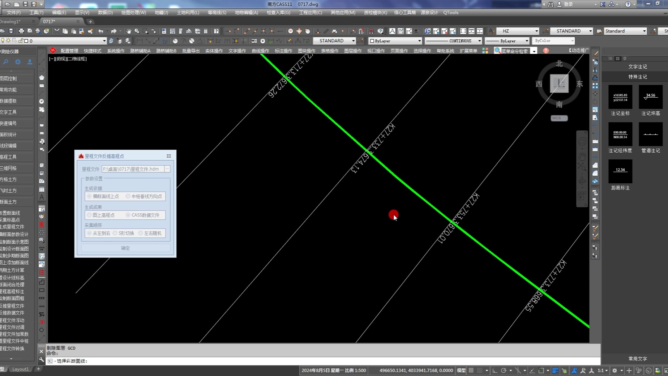The height and width of the screenshot is (376, 668).
Task: Click the pan hand in navigation bar
Action: click(582, 156)
